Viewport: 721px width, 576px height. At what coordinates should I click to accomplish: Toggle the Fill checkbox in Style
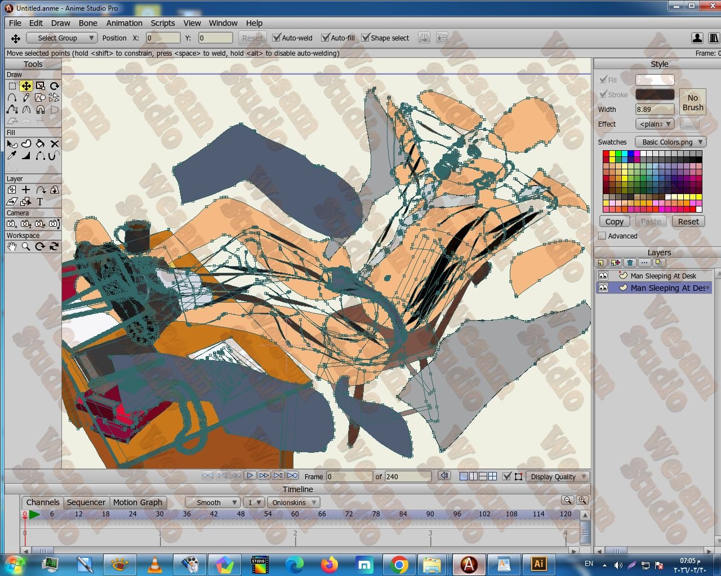pos(603,80)
